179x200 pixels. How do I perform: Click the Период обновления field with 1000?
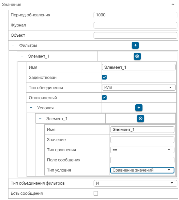(x=135, y=15)
